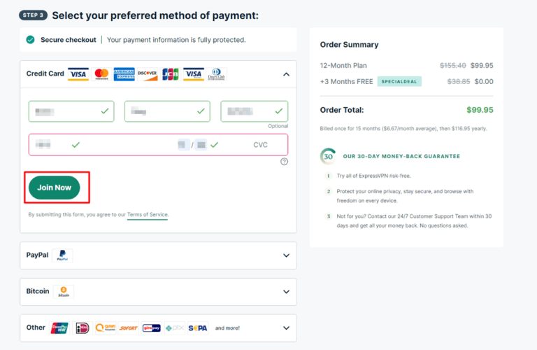
Task: Click the Bitcoin logo icon
Action: tap(64, 291)
